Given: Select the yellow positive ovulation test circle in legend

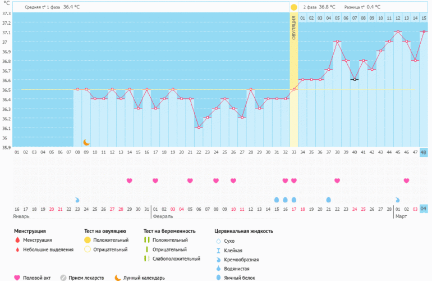Looking at the screenshot, I should click(x=87, y=240).
